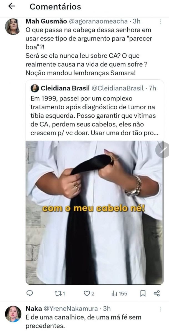Bookmark this comment
The image size is (169, 333).
click(143, 293)
